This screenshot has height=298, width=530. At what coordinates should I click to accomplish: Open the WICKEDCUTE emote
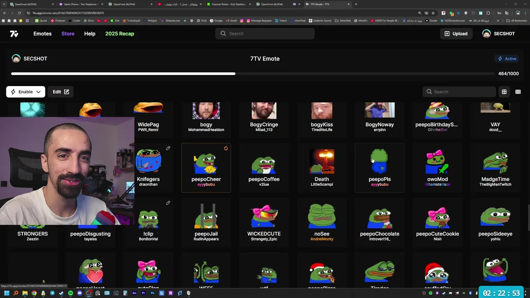264,222
